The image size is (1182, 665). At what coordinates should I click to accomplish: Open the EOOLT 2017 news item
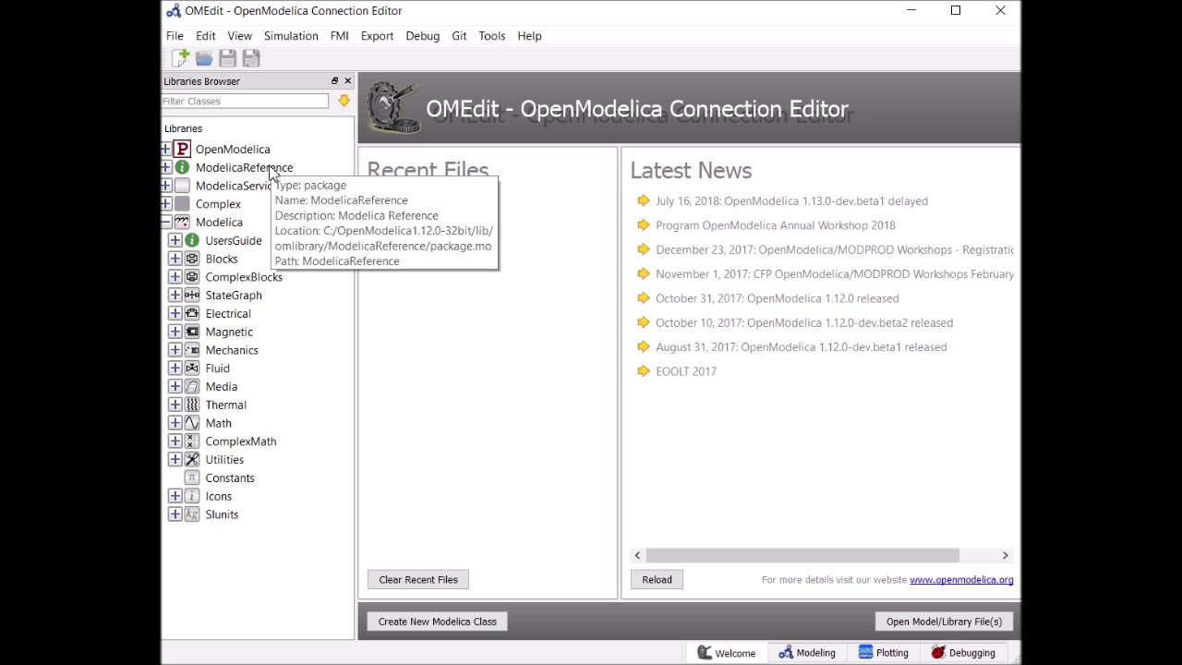coord(686,371)
